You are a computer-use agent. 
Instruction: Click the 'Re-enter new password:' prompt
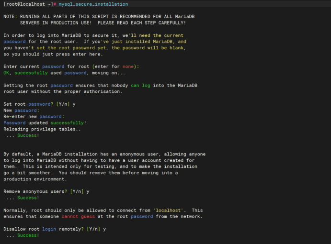pyautogui.click(x=34, y=117)
